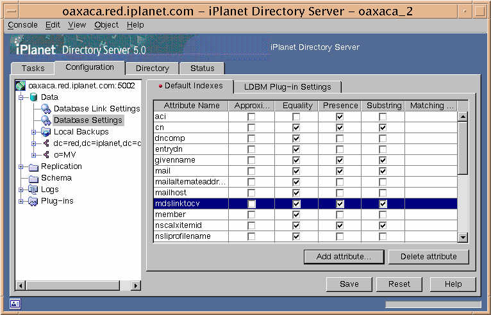This screenshot has height=315, width=491.
Task: Click the Equality column header
Action: [x=297, y=106]
